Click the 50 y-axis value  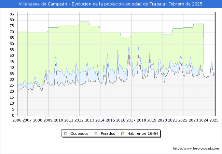point(12,56)
